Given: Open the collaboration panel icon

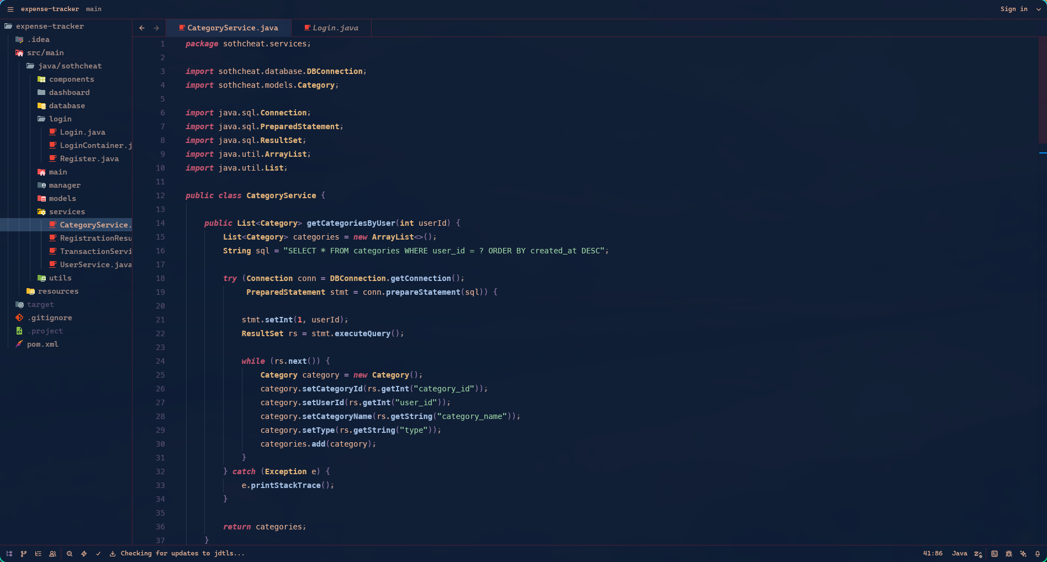Looking at the screenshot, I should pyautogui.click(x=52, y=553).
